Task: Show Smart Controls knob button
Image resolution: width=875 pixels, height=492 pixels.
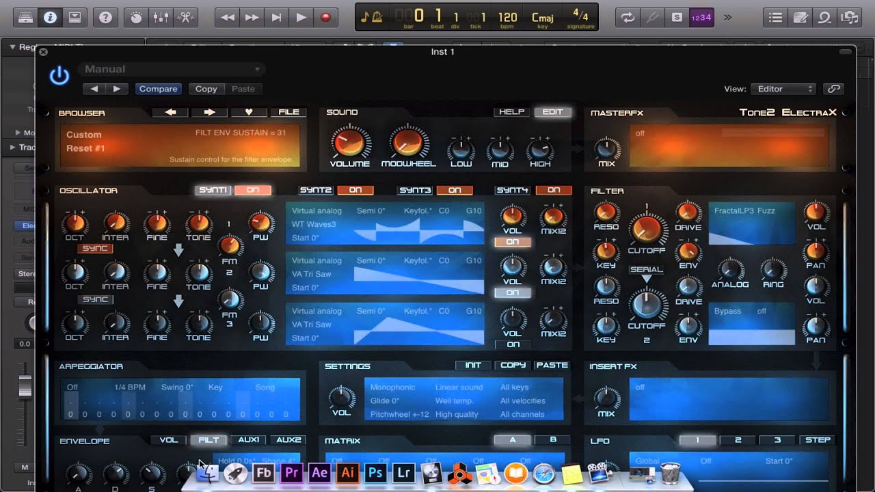Action: point(137,17)
